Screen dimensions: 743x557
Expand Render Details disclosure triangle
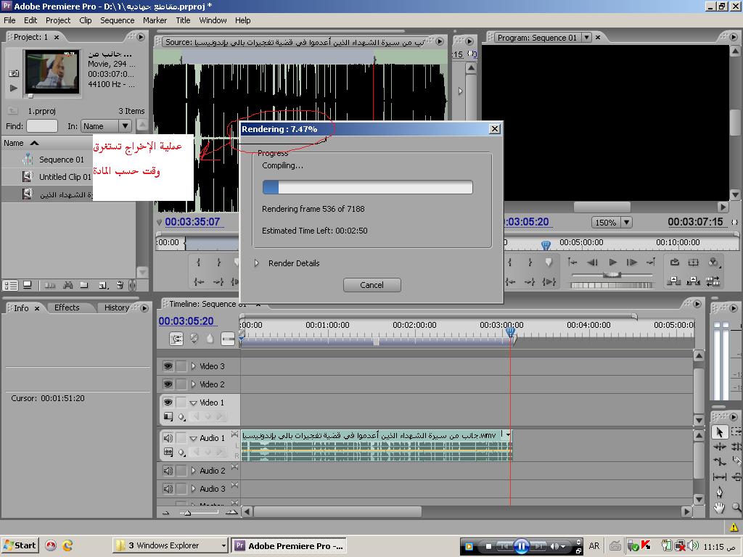[257, 263]
